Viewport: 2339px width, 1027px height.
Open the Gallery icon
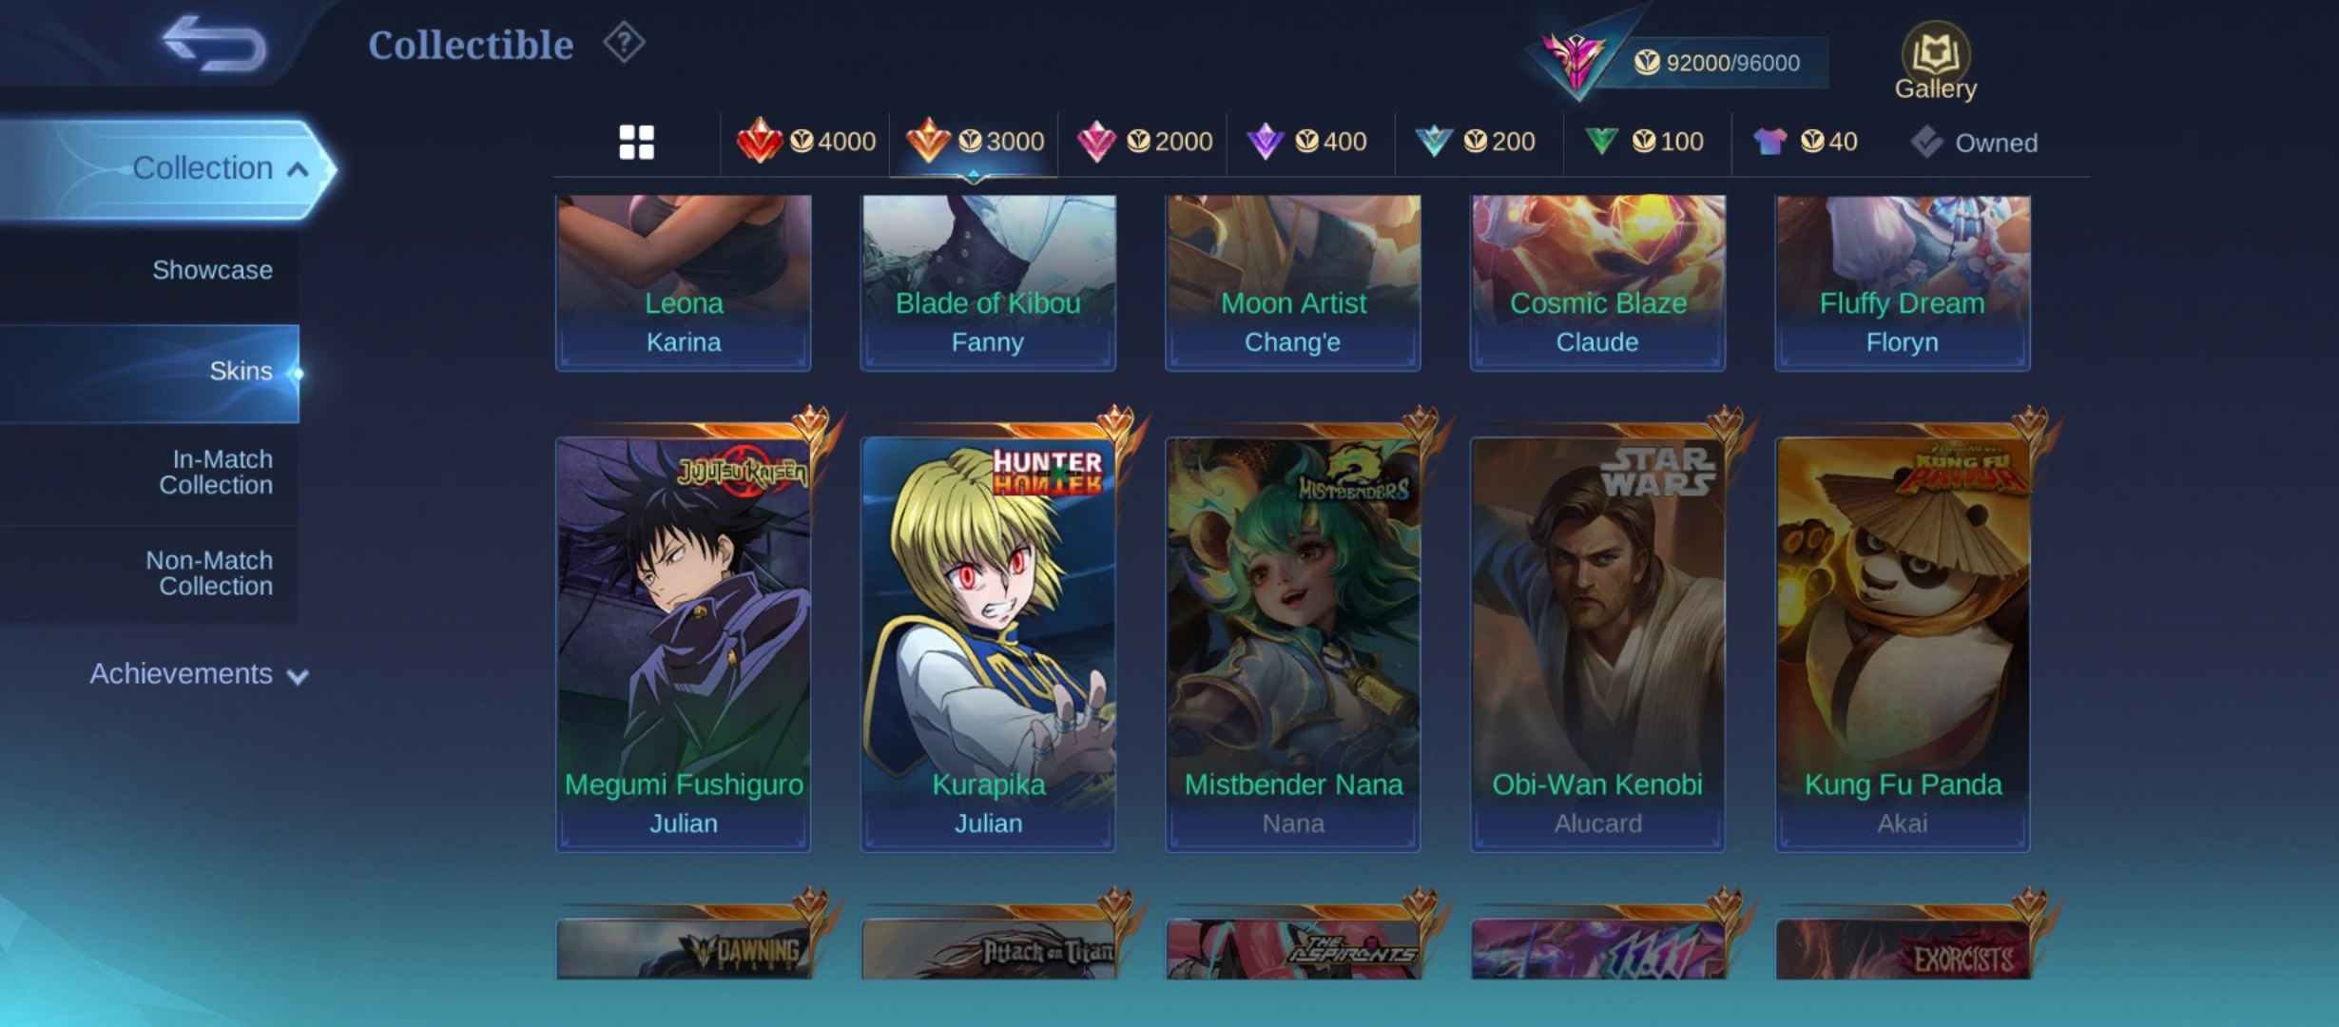1936,61
